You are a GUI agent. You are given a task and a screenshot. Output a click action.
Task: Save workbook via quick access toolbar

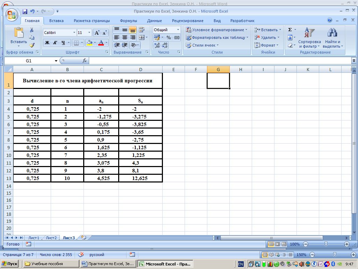tap(25, 11)
